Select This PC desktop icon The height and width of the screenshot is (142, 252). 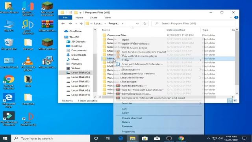(9, 26)
